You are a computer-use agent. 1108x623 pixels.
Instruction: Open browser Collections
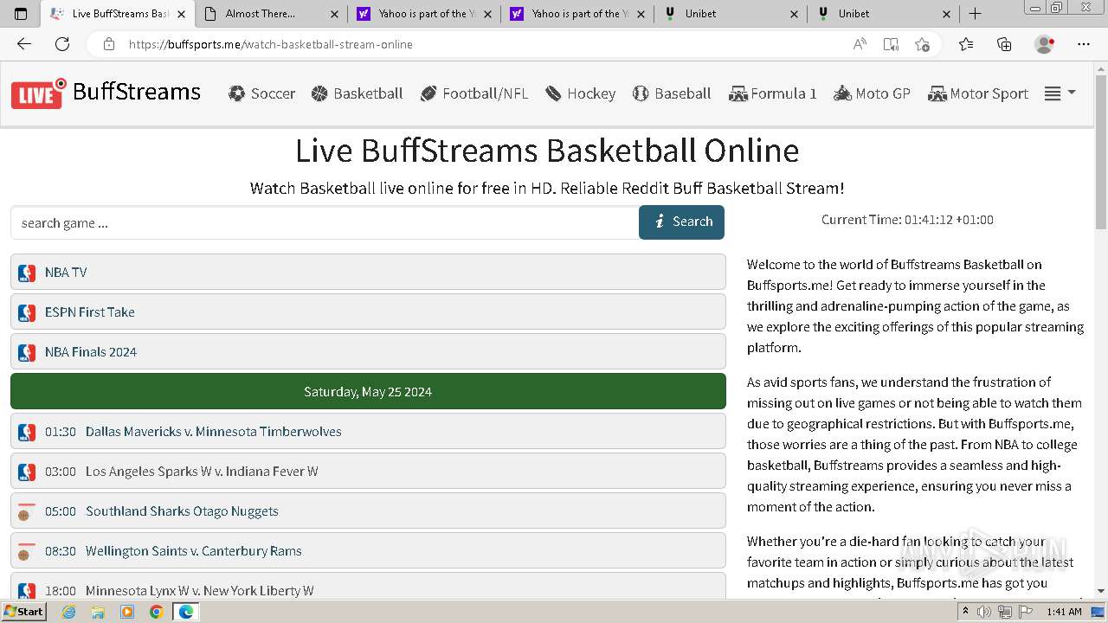1004,44
